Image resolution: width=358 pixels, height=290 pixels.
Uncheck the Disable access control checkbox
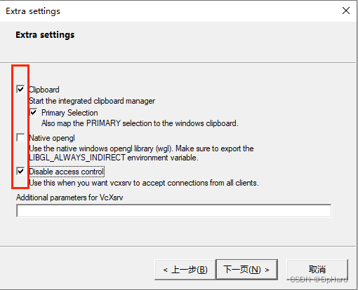pos(20,171)
